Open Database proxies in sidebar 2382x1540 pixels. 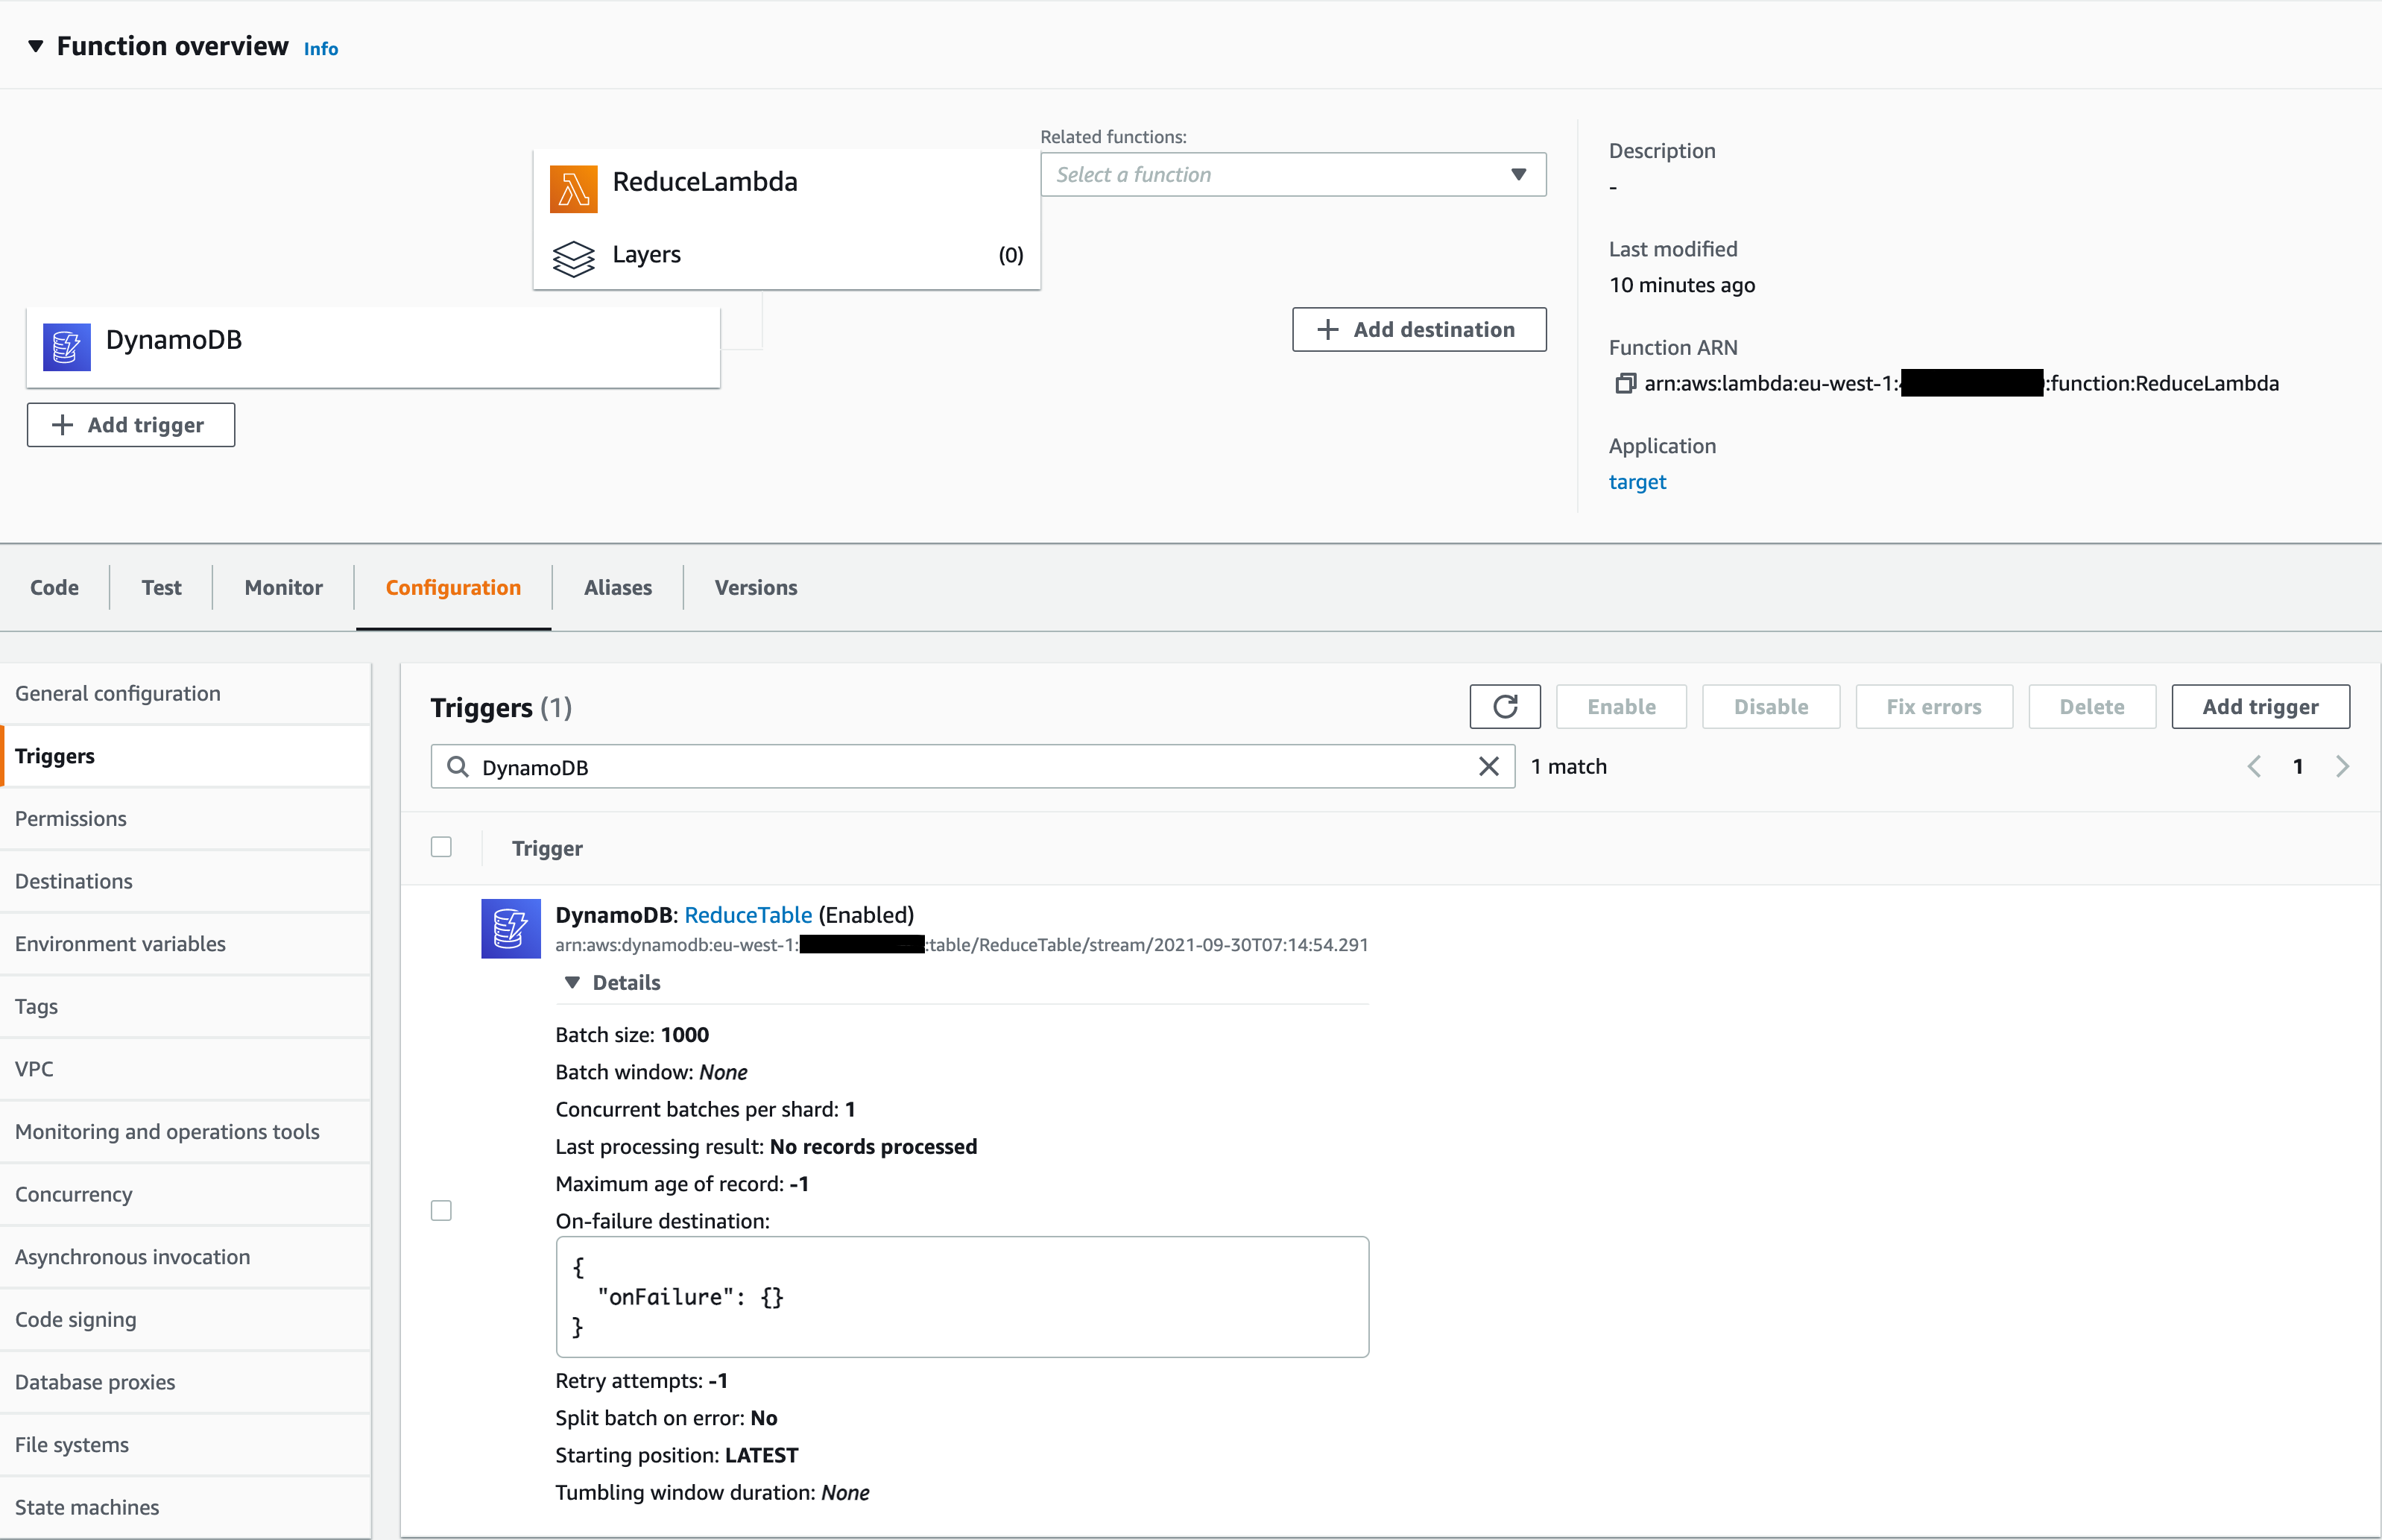click(186, 1382)
